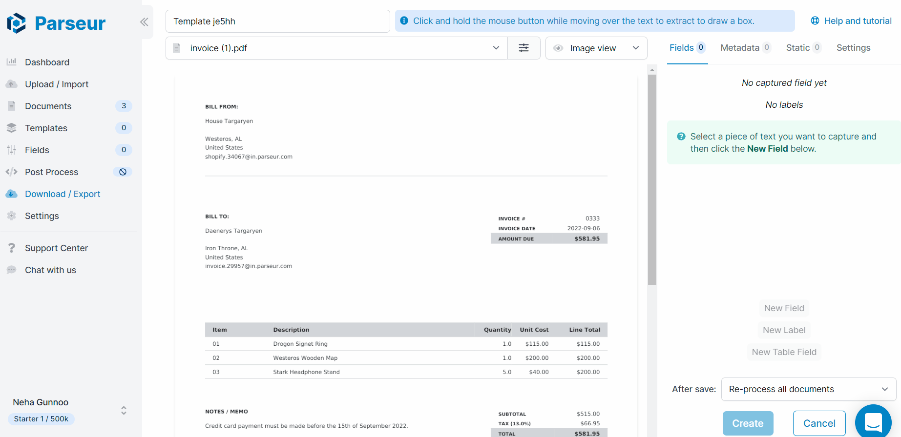This screenshot has width=901, height=437.
Task: Click the Download / Export cloud icon
Action: click(x=12, y=194)
